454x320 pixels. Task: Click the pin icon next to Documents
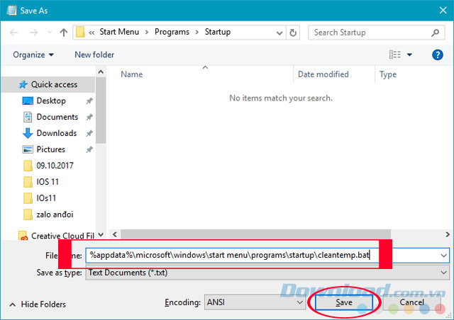pyautogui.click(x=89, y=117)
